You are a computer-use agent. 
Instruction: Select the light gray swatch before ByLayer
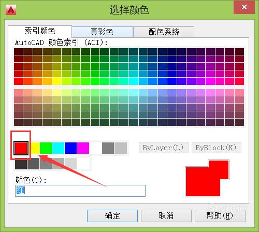(121, 148)
